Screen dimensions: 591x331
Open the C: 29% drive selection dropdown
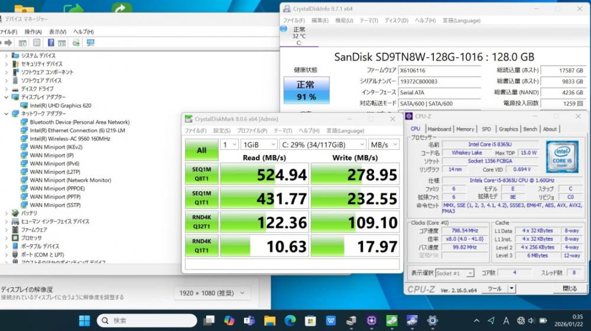tap(323, 145)
